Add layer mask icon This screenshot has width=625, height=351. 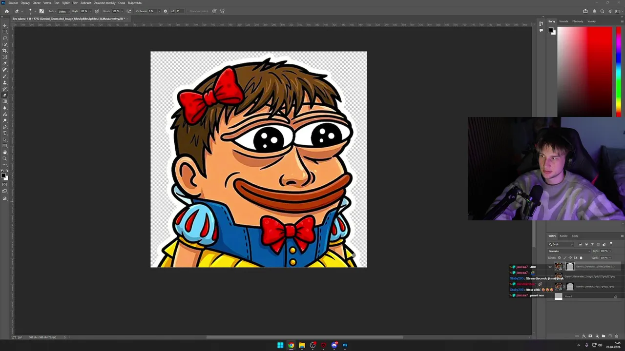click(590, 336)
